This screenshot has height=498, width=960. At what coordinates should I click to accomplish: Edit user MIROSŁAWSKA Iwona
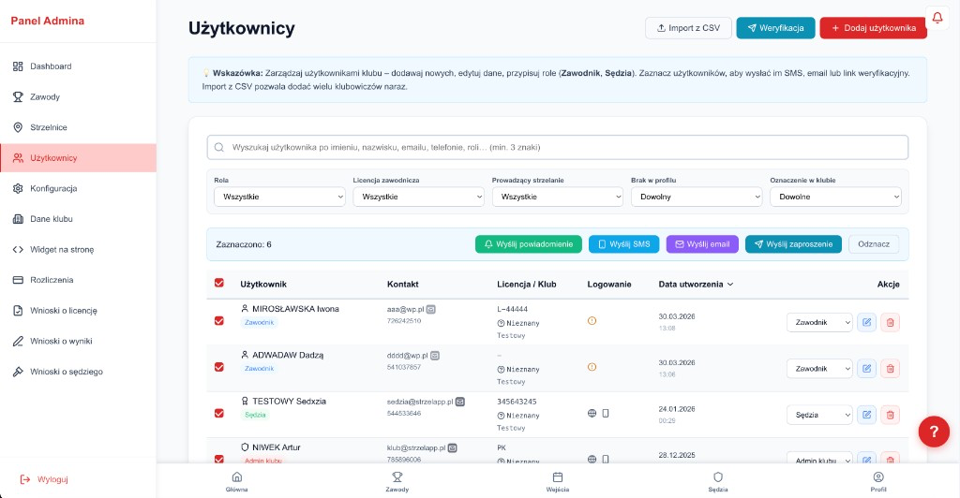866,322
